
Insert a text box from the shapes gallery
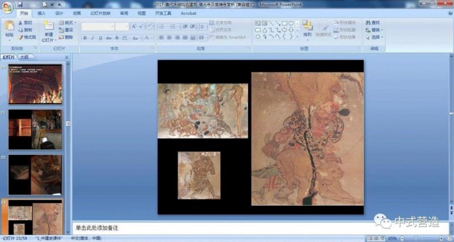point(258,23)
